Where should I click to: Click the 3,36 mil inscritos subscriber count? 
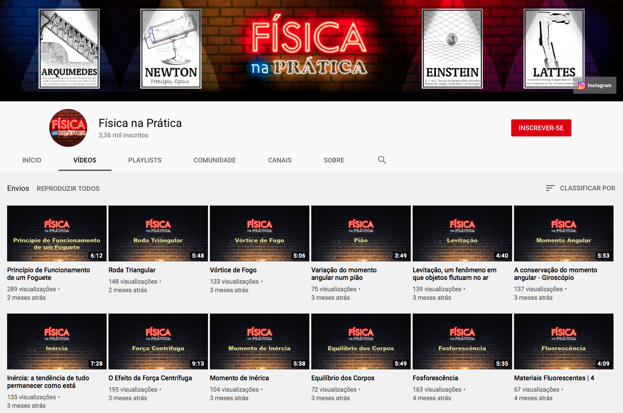pyautogui.click(x=123, y=135)
